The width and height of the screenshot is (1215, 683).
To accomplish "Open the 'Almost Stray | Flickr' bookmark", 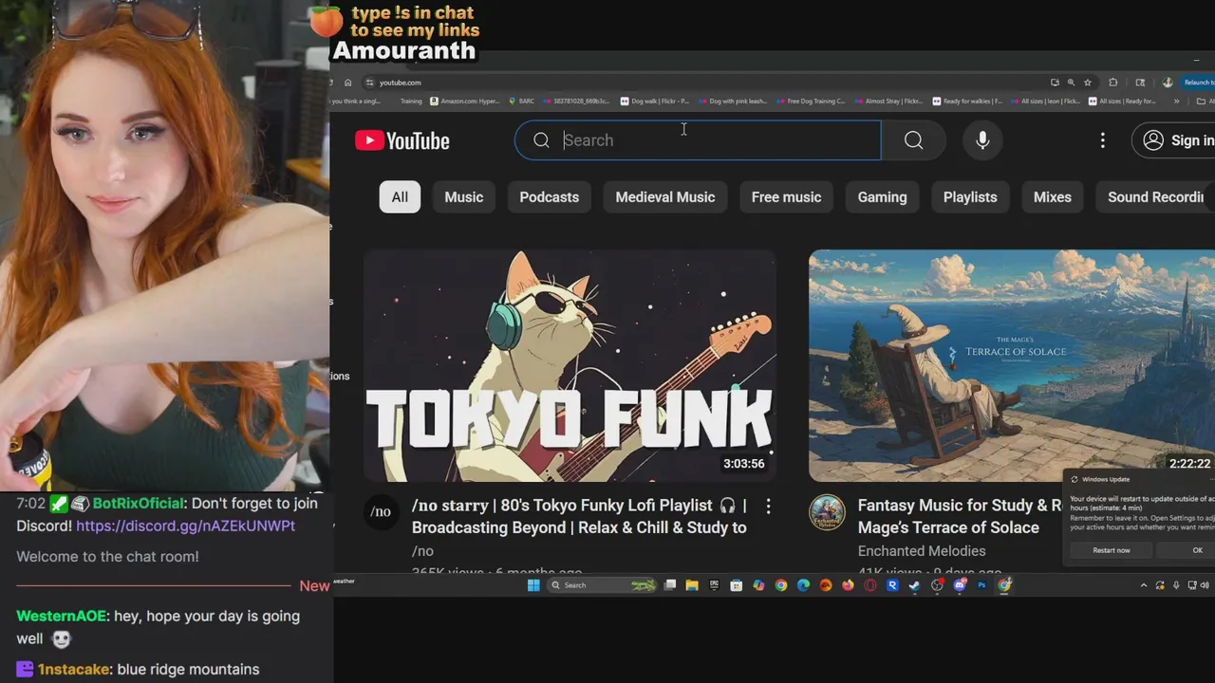I will pos(888,101).
